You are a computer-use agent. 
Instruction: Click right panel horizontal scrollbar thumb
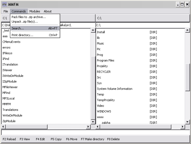click(x=136, y=127)
